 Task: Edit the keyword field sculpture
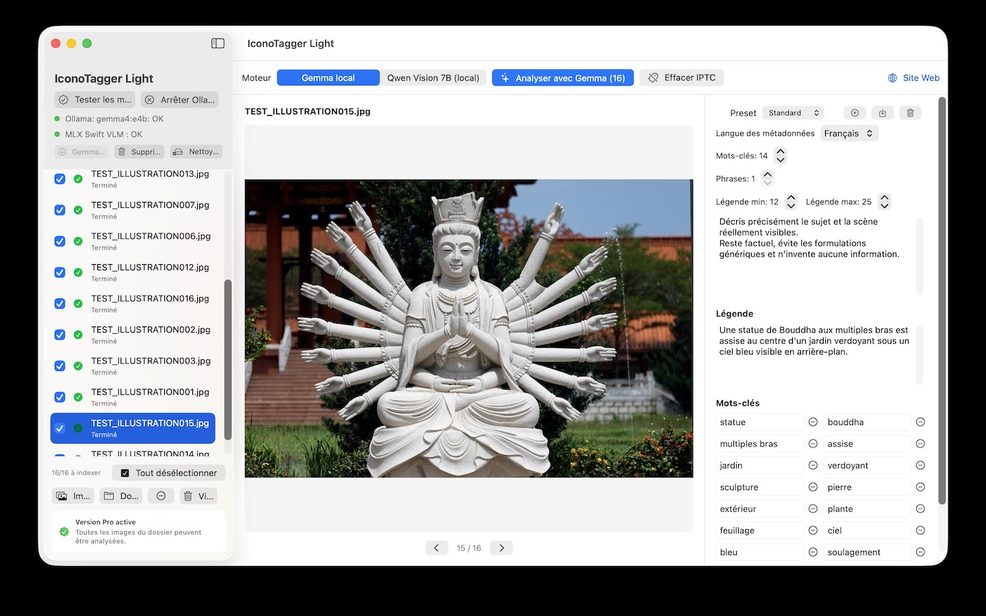(760, 487)
